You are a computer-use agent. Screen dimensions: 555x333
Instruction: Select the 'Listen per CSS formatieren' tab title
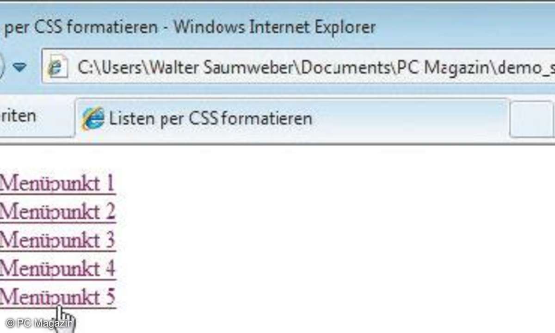pos(210,118)
